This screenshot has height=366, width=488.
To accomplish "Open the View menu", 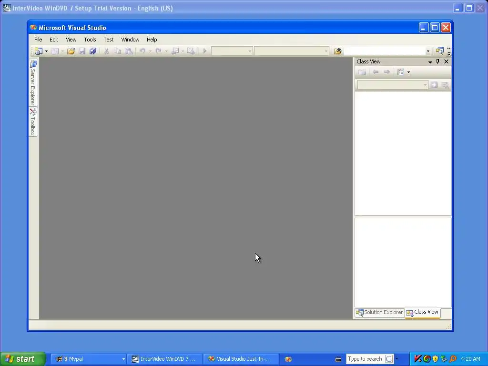I will [x=71, y=40].
